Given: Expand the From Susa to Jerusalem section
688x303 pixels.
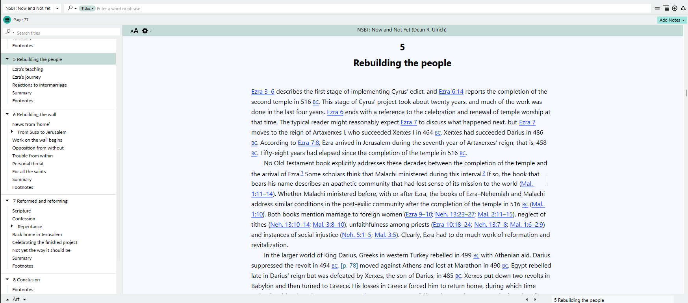Looking at the screenshot, I should coord(12,132).
